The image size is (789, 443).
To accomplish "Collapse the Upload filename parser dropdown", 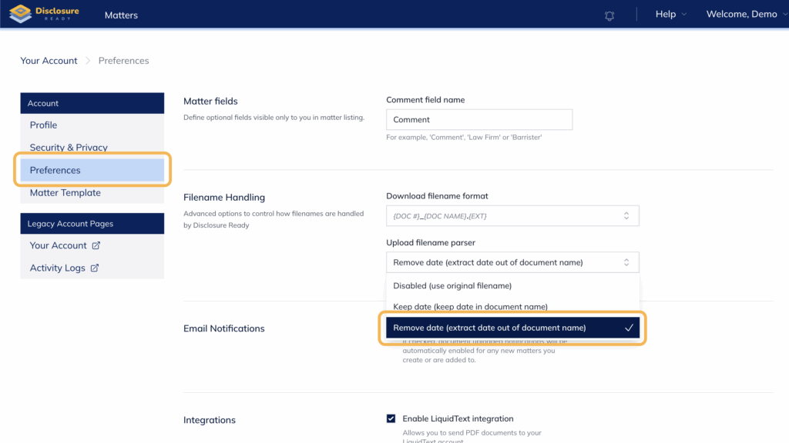I will pyautogui.click(x=512, y=262).
